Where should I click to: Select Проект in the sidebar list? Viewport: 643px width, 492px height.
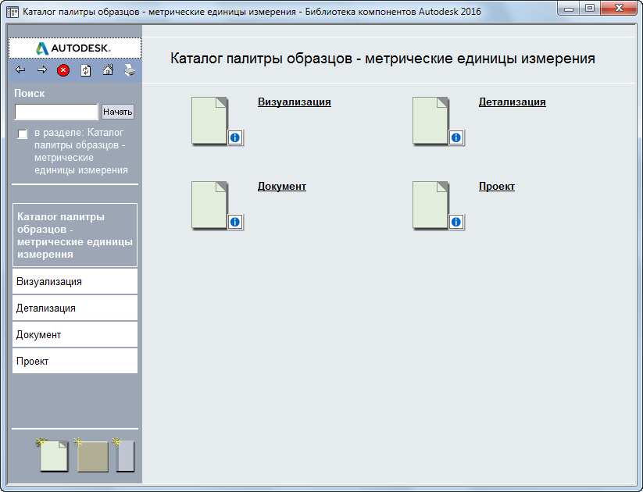pos(75,362)
